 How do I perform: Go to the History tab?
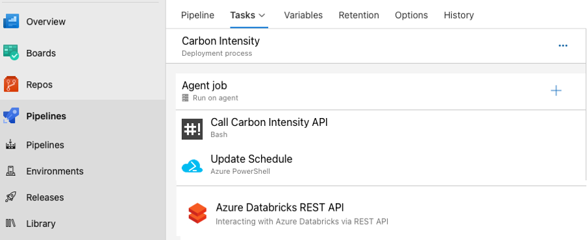[458, 15]
